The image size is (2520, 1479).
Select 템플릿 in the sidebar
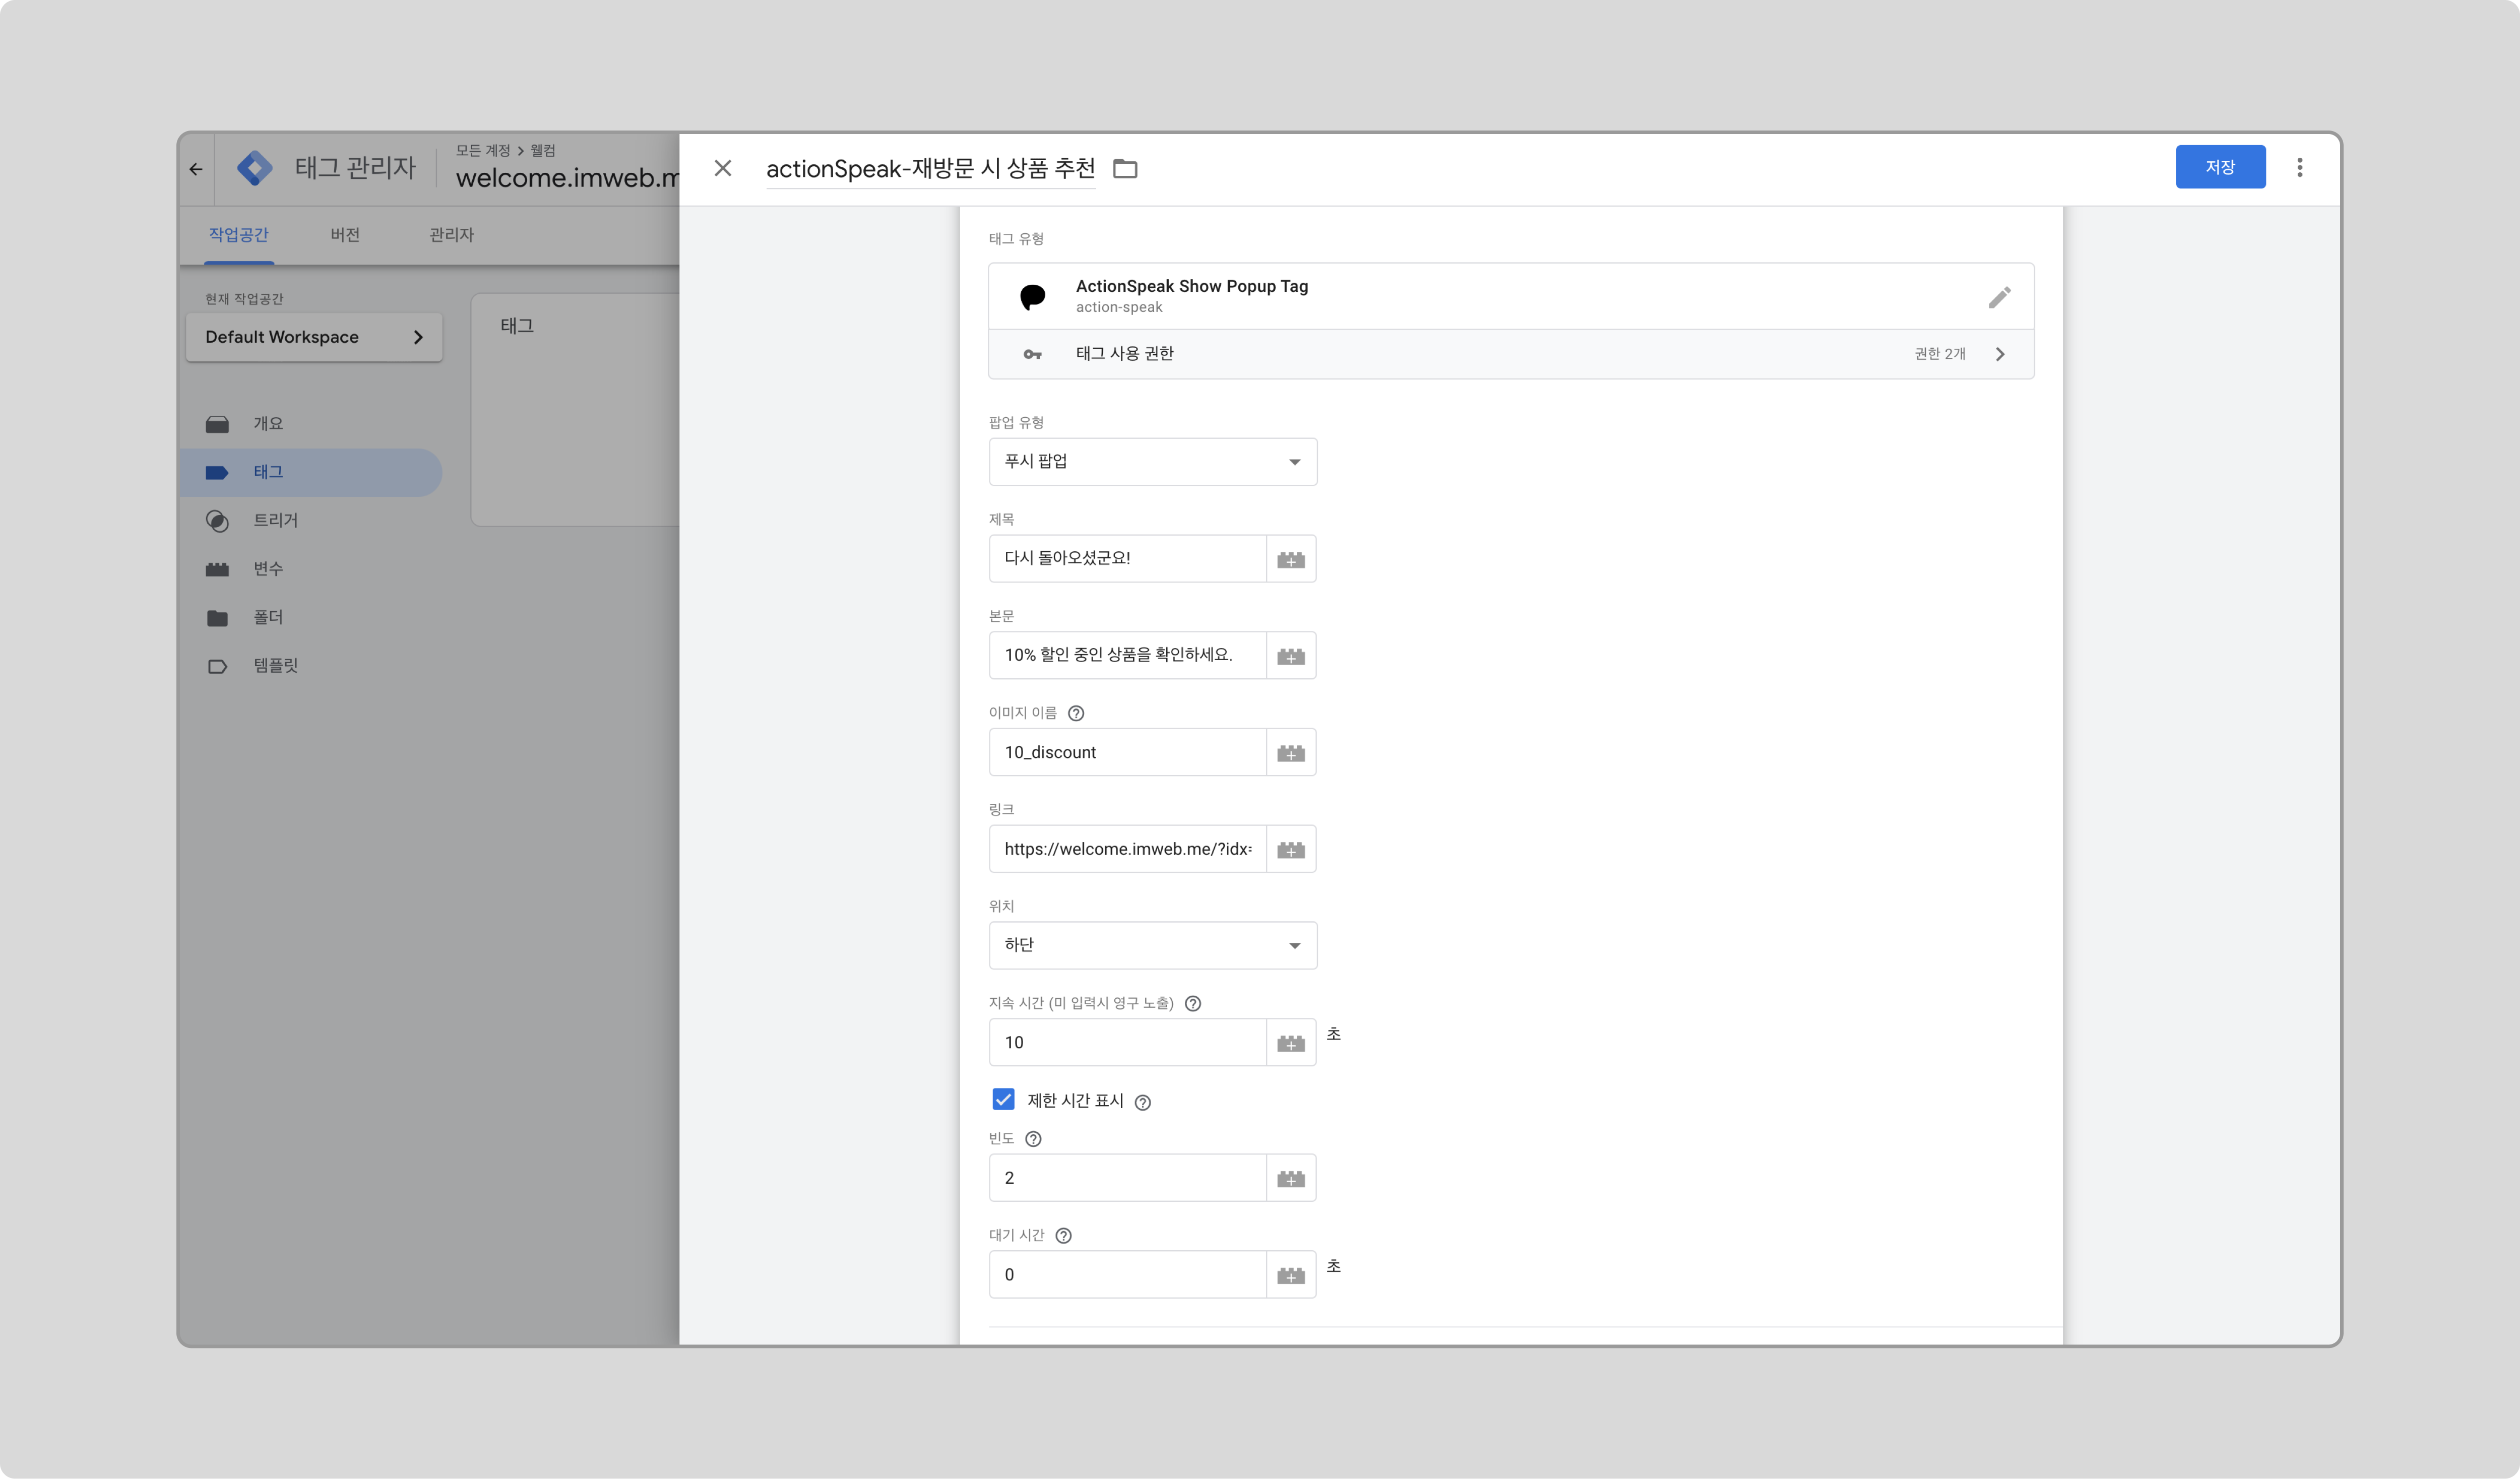(x=312, y=666)
